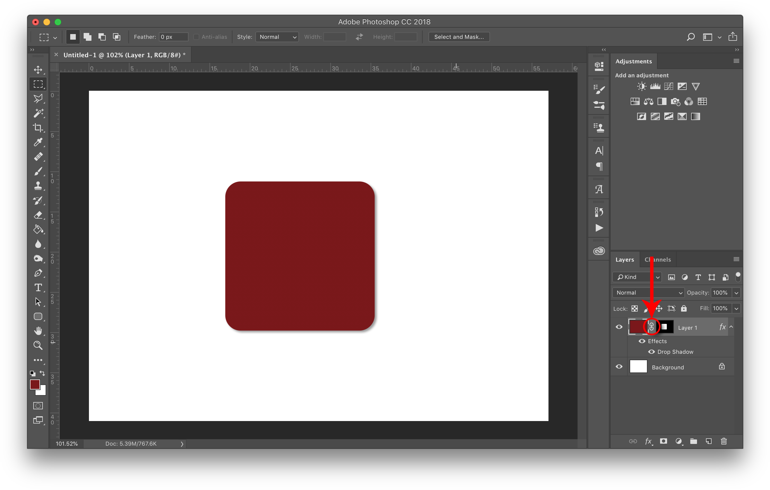Open the Normal blending mode dropdown
The height and width of the screenshot is (490, 770).
(648, 292)
